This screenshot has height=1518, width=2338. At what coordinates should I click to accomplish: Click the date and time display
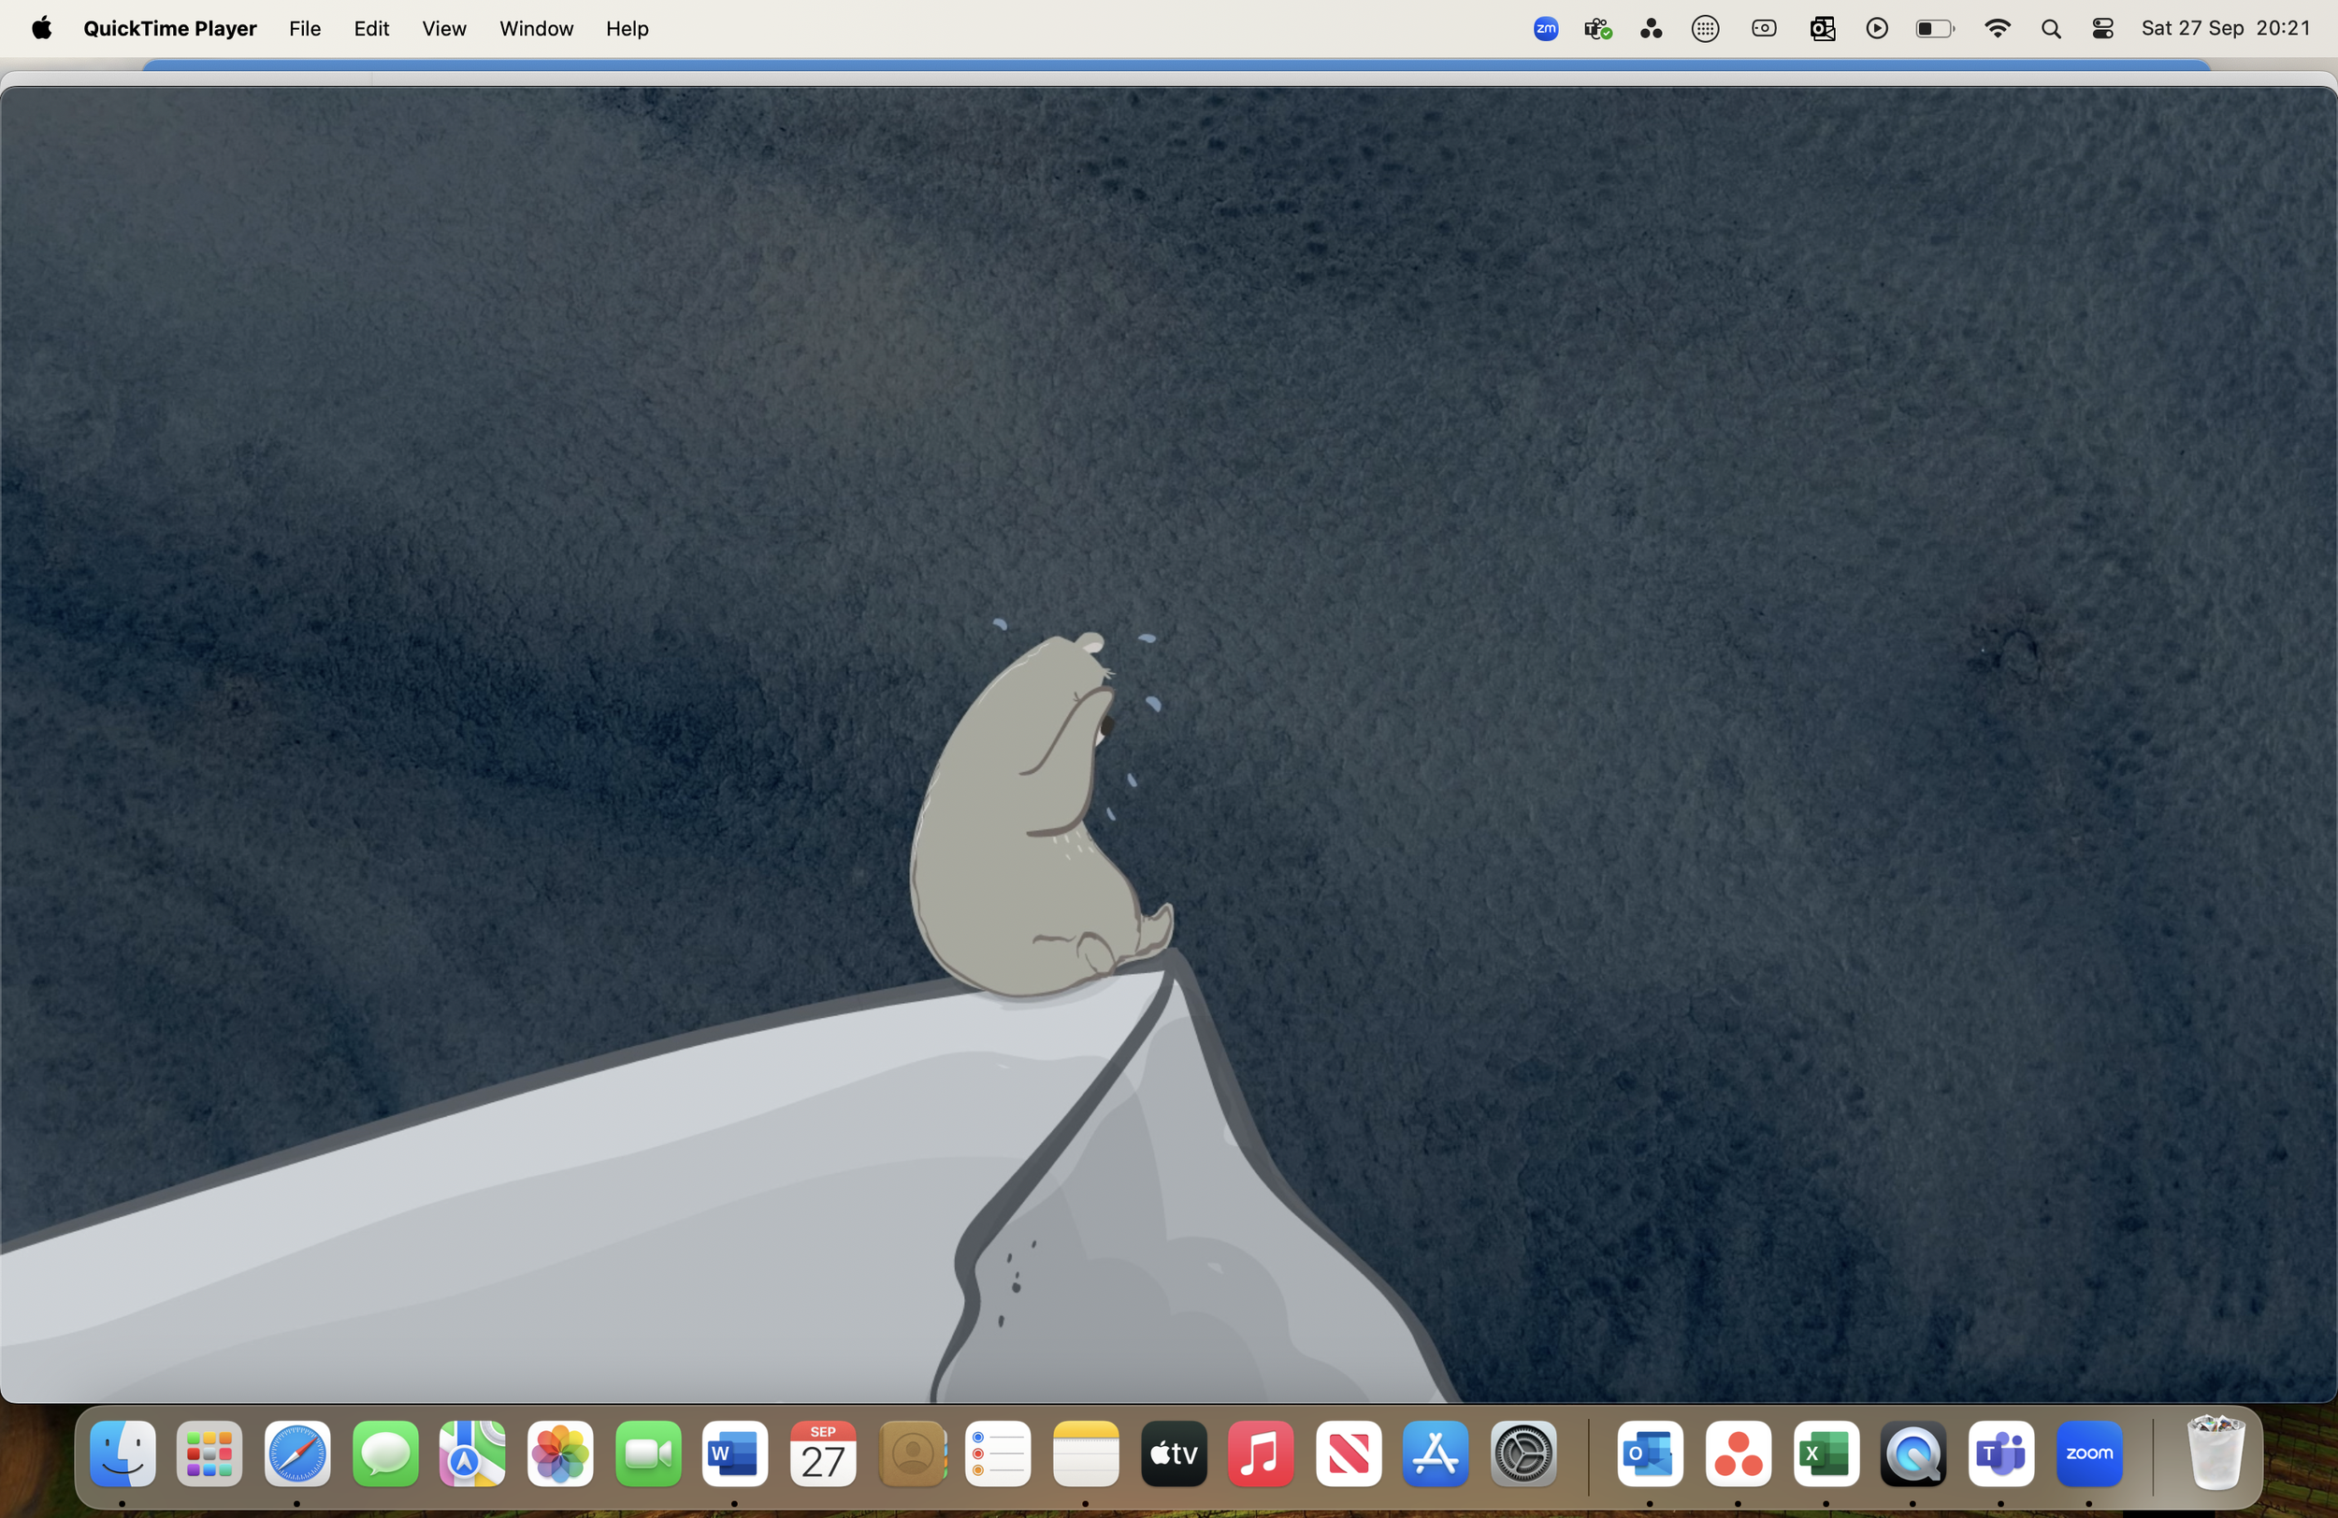coord(2225,28)
